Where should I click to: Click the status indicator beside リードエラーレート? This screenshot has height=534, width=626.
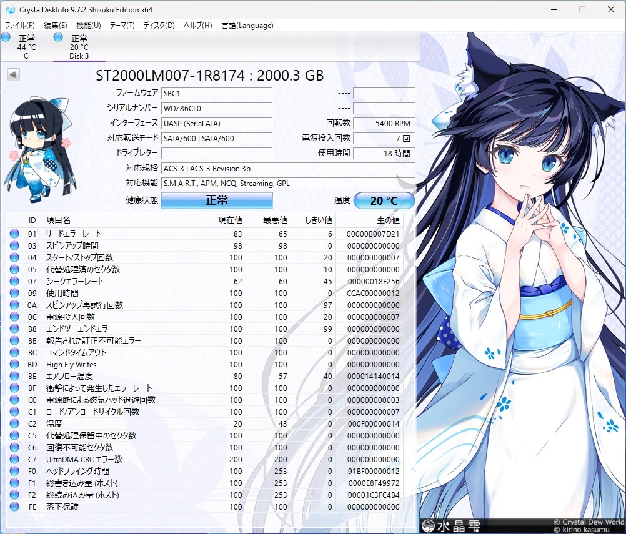click(x=14, y=233)
